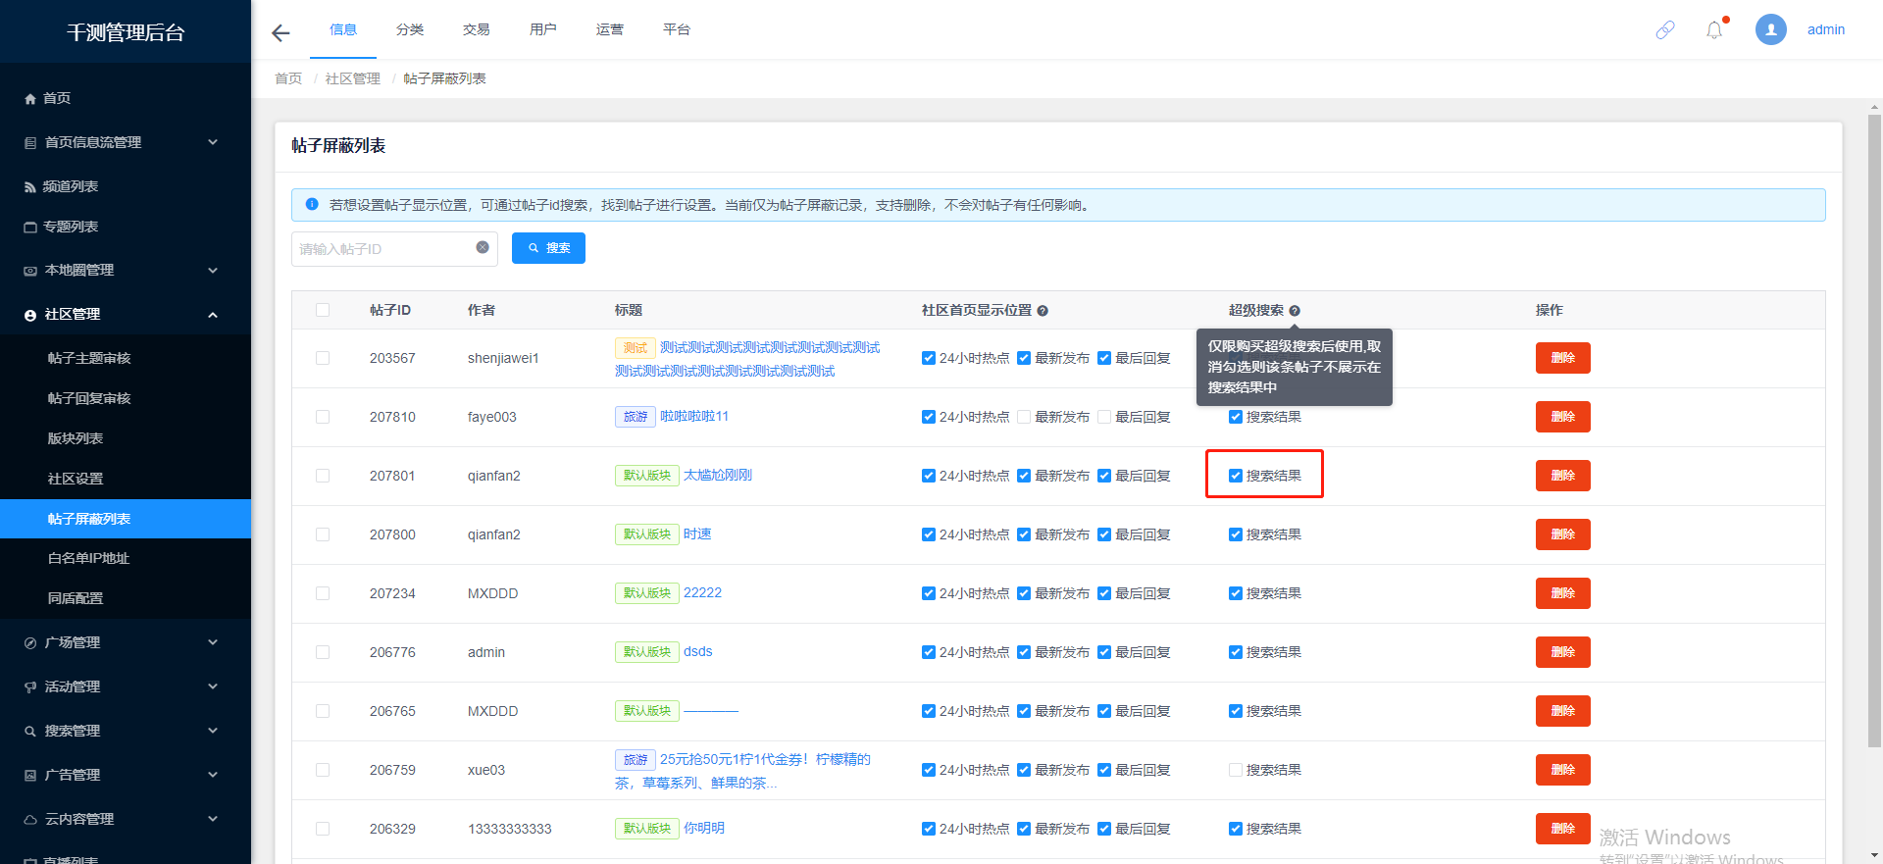Image resolution: width=1883 pixels, height=864 pixels.
Task: Click the 搜索管理 magnifier icon
Action: click(30, 732)
